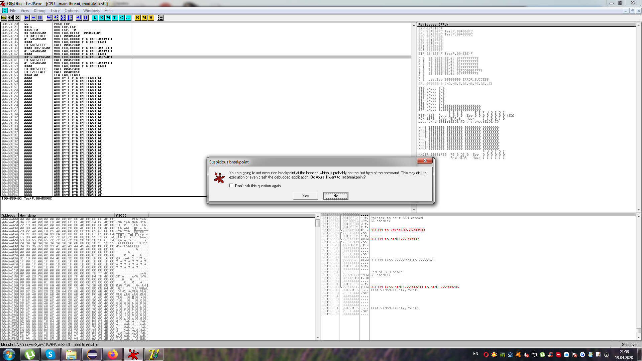Close the Suspicious breakpoint dialog
642x361 pixels.
coord(425,161)
